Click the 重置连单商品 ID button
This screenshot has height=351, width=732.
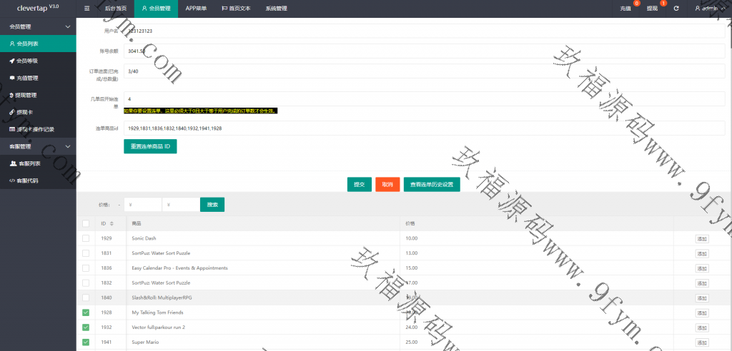150,146
